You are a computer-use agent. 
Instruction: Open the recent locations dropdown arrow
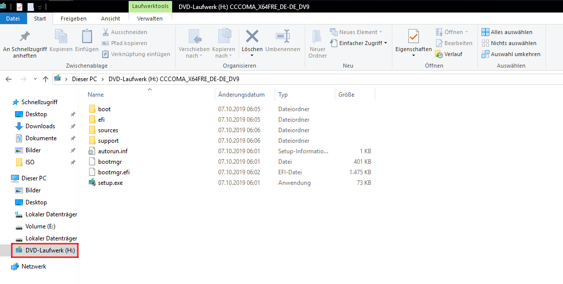pyautogui.click(x=35, y=79)
